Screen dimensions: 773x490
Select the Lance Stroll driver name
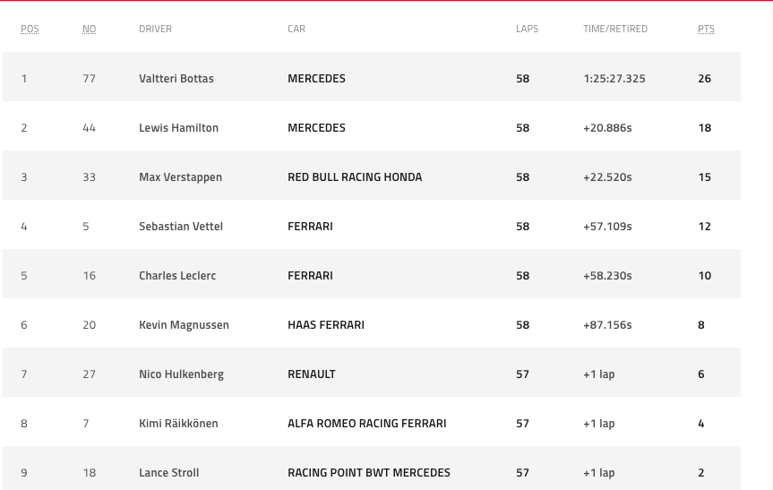tap(168, 473)
